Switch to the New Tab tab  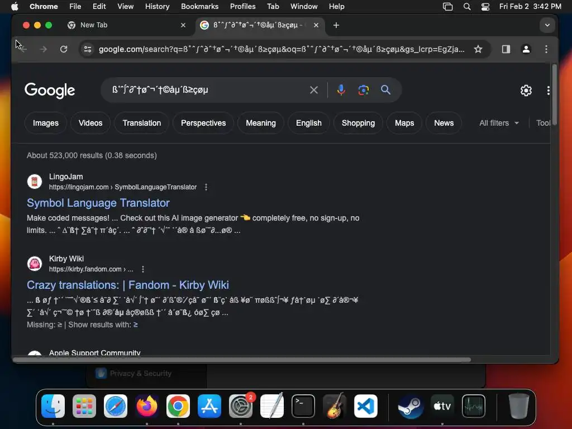(x=127, y=25)
